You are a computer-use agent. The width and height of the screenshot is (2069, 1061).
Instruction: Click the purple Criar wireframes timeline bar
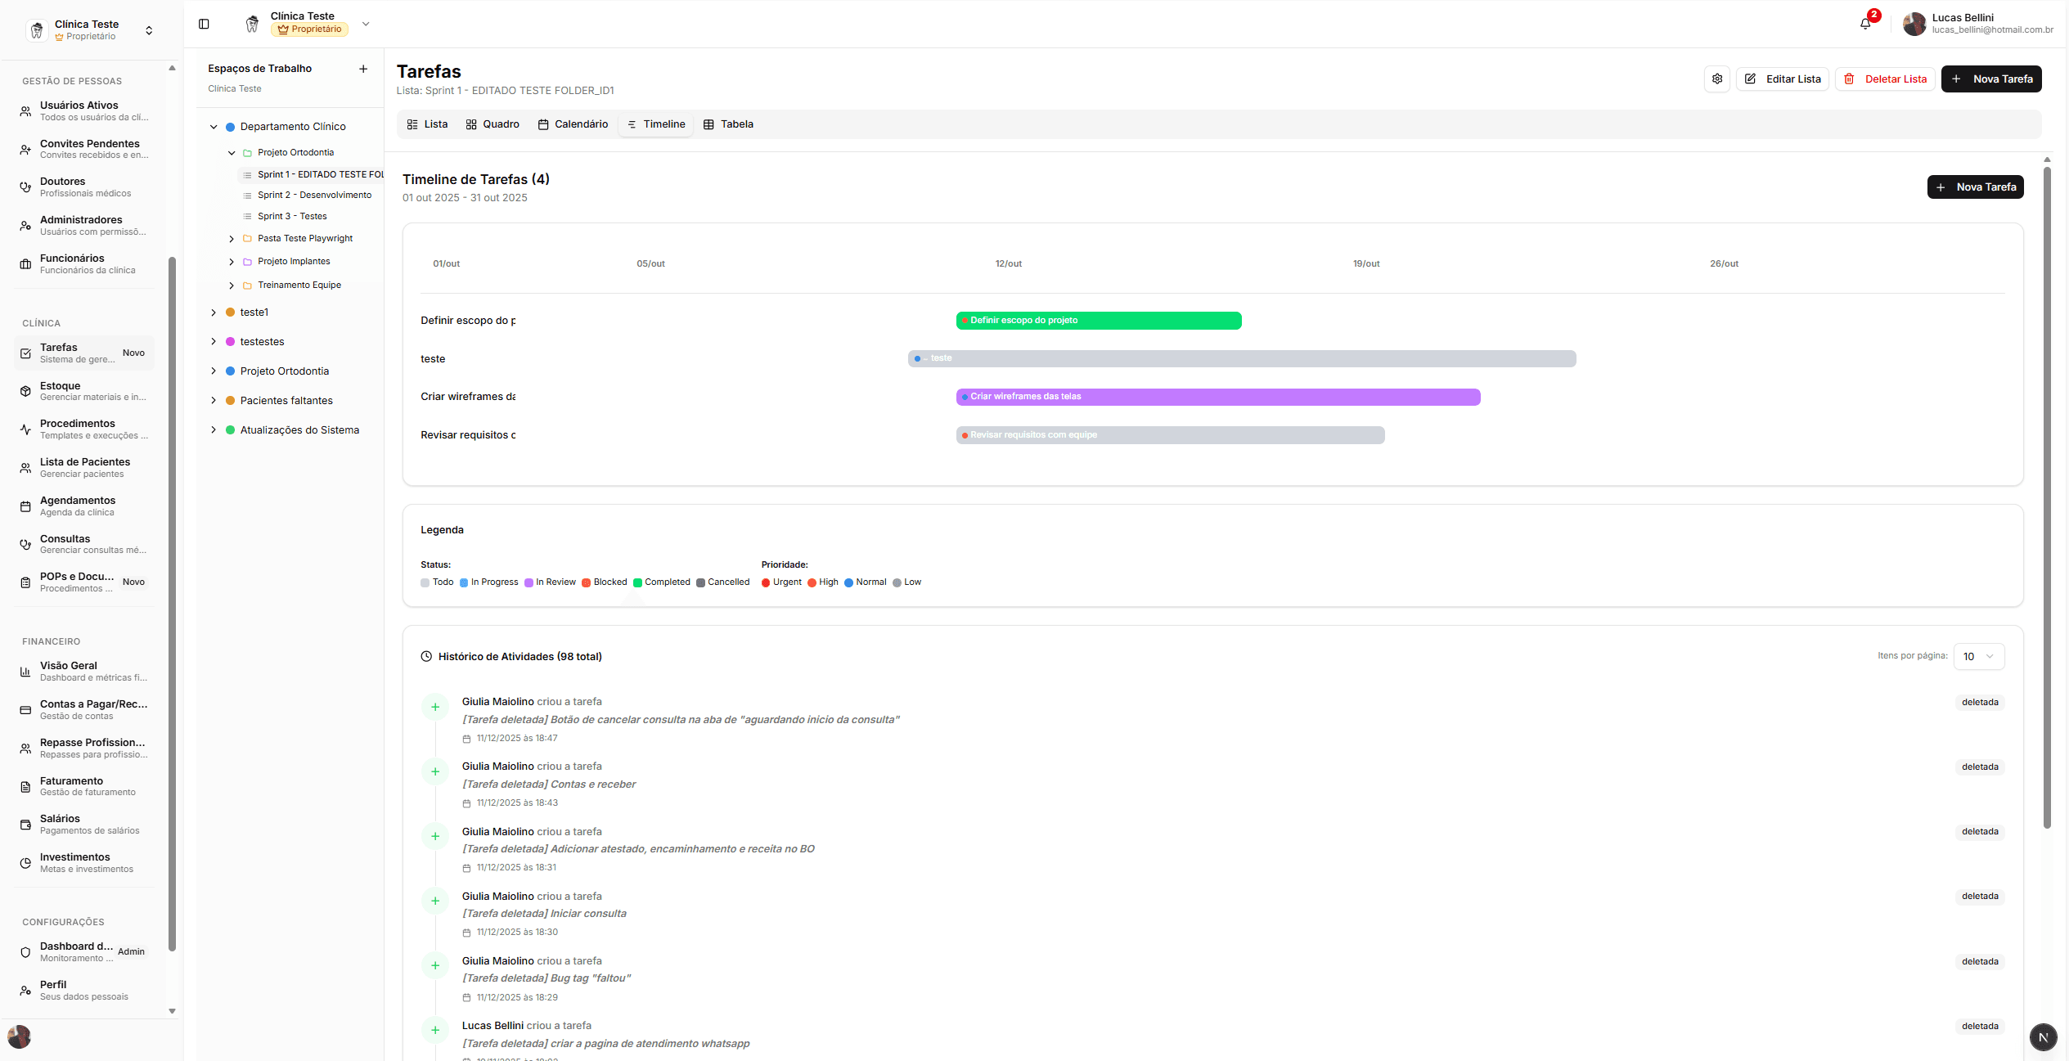(1217, 397)
